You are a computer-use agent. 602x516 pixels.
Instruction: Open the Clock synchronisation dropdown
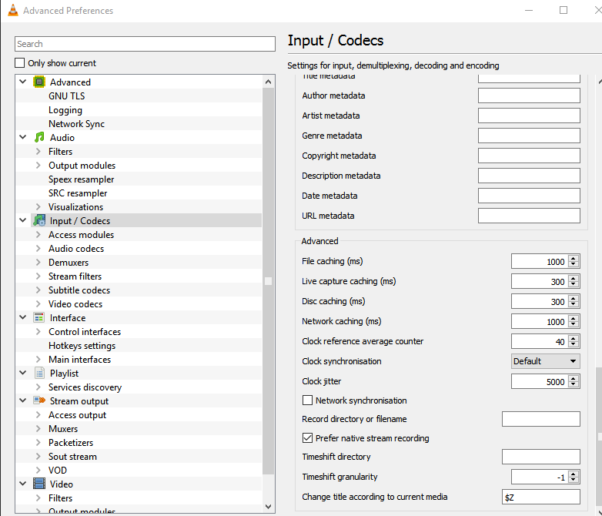[x=545, y=361]
